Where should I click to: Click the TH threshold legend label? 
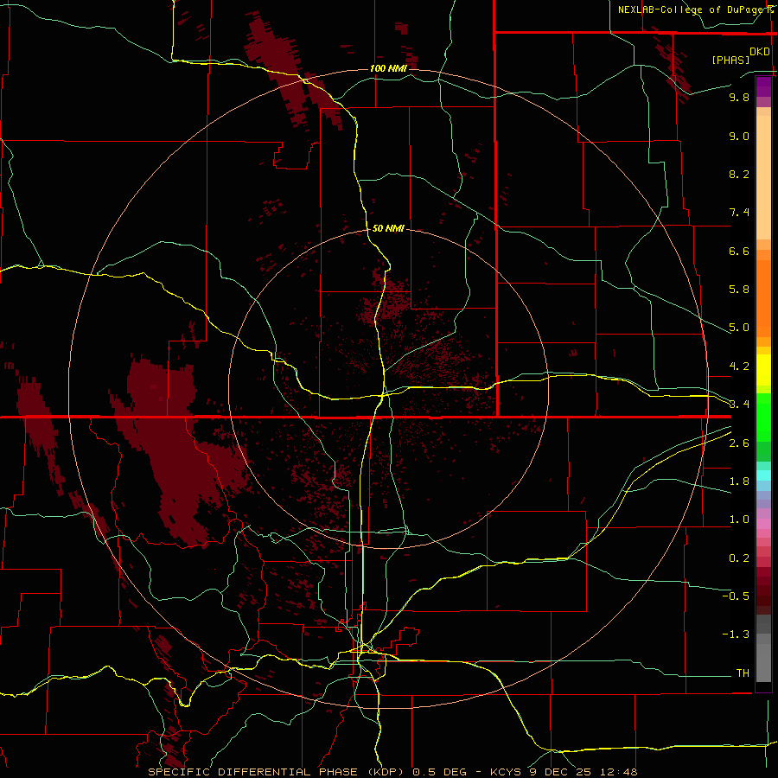743,673
